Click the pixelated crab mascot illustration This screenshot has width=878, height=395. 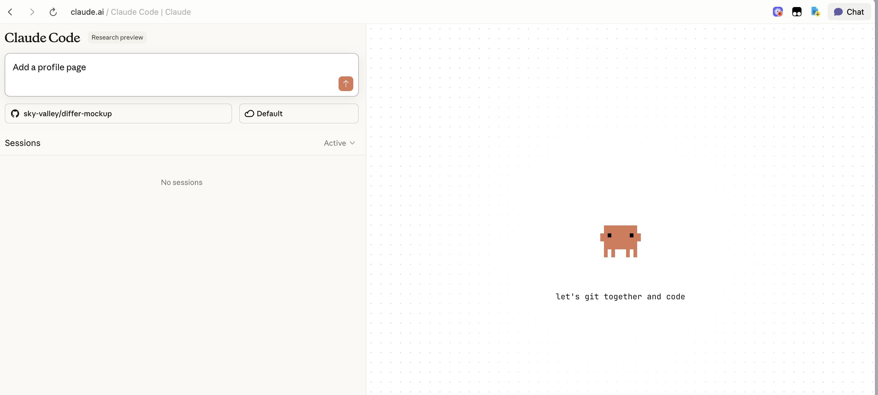point(620,242)
